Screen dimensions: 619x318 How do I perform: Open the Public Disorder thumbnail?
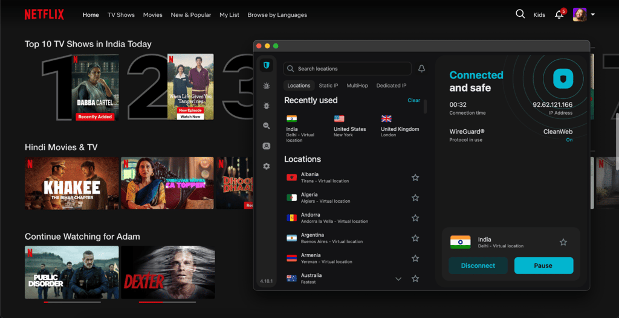72,272
